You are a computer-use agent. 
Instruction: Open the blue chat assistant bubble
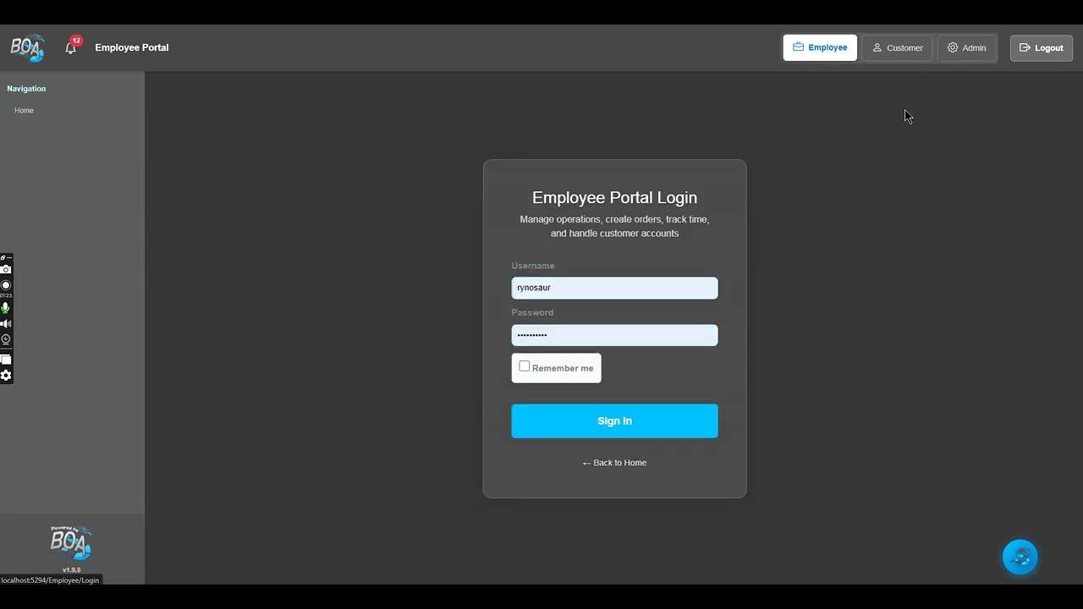pyautogui.click(x=1020, y=557)
